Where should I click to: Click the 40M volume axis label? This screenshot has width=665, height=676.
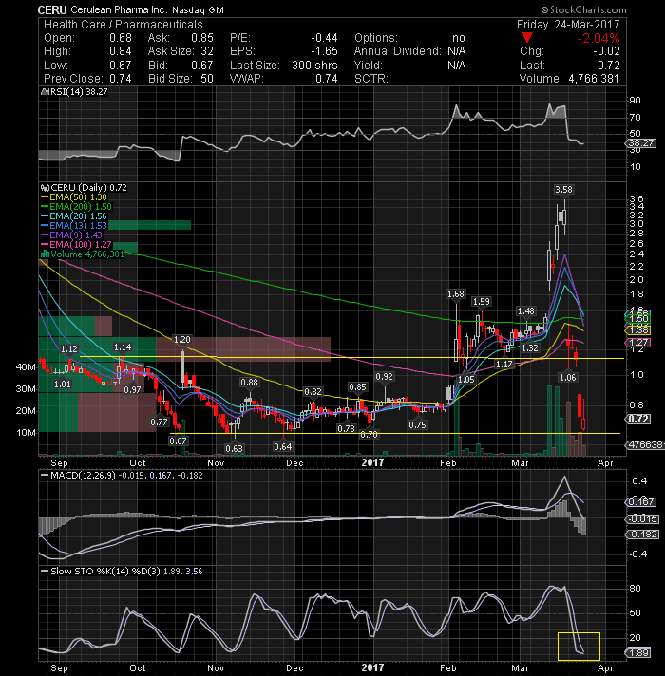(x=26, y=367)
